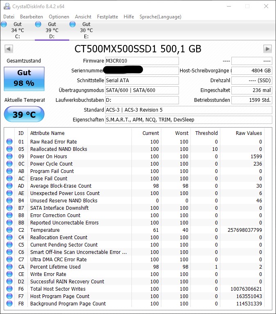Select the C: drive tab

[x=18, y=30]
